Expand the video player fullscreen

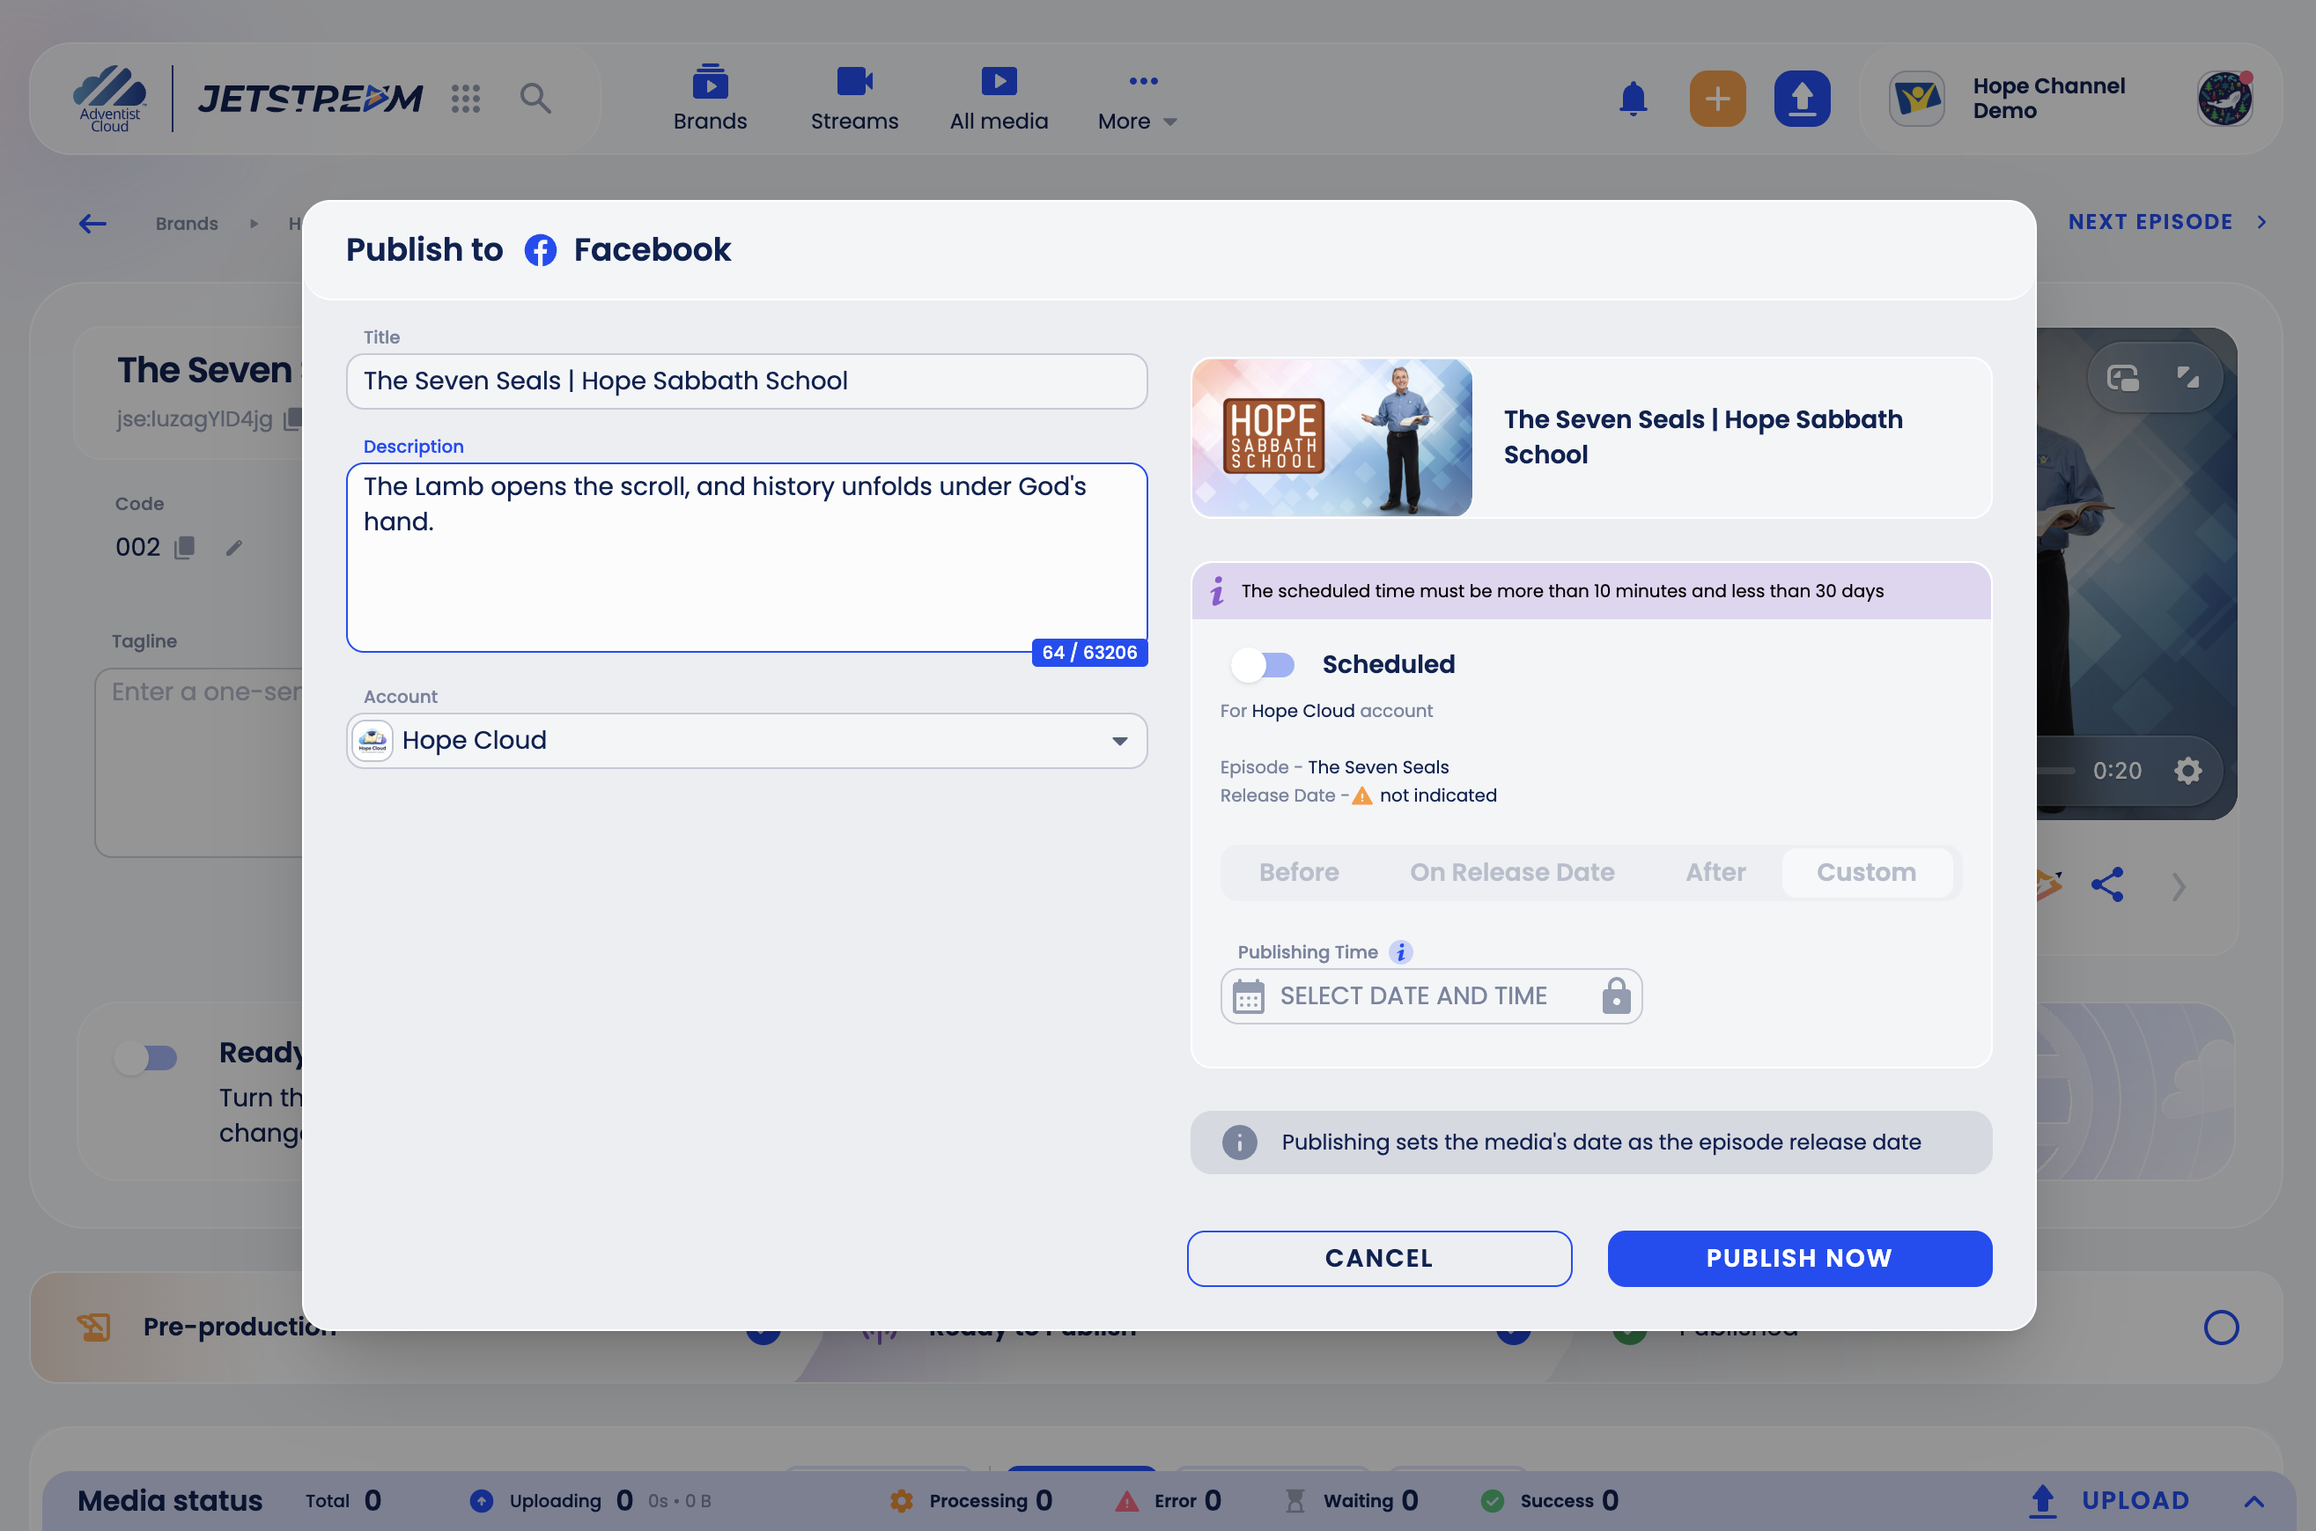2187,378
